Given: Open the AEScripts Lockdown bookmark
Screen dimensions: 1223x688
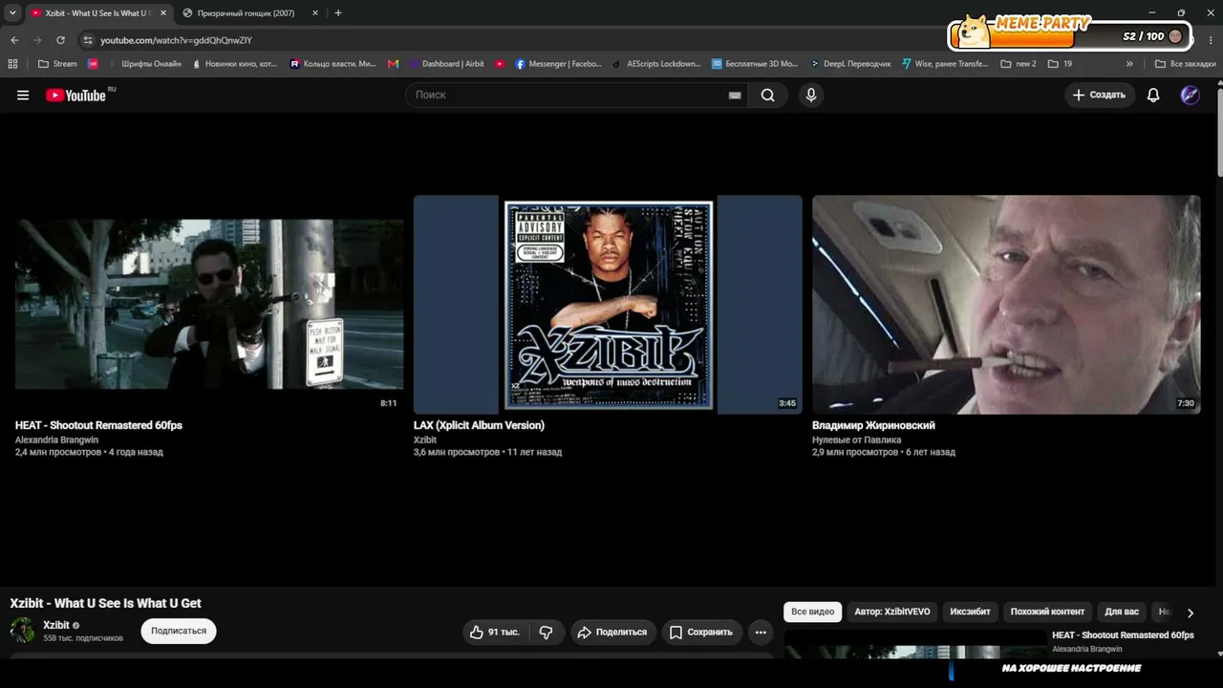Looking at the screenshot, I should point(657,64).
